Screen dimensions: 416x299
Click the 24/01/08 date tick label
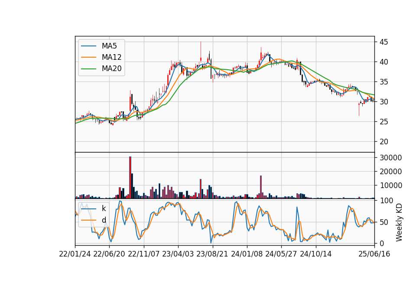pos(247,254)
